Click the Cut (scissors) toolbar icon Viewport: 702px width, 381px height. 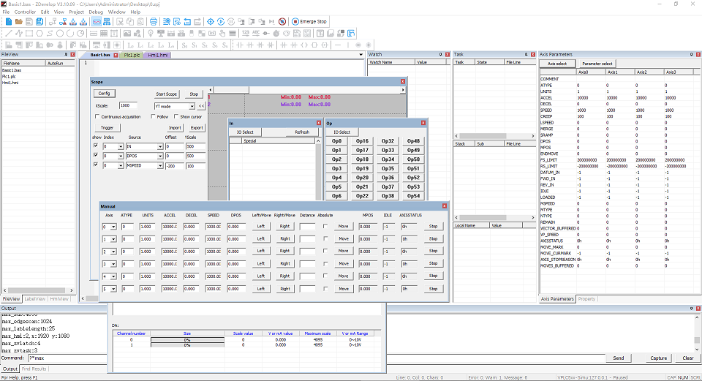(x=120, y=21)
